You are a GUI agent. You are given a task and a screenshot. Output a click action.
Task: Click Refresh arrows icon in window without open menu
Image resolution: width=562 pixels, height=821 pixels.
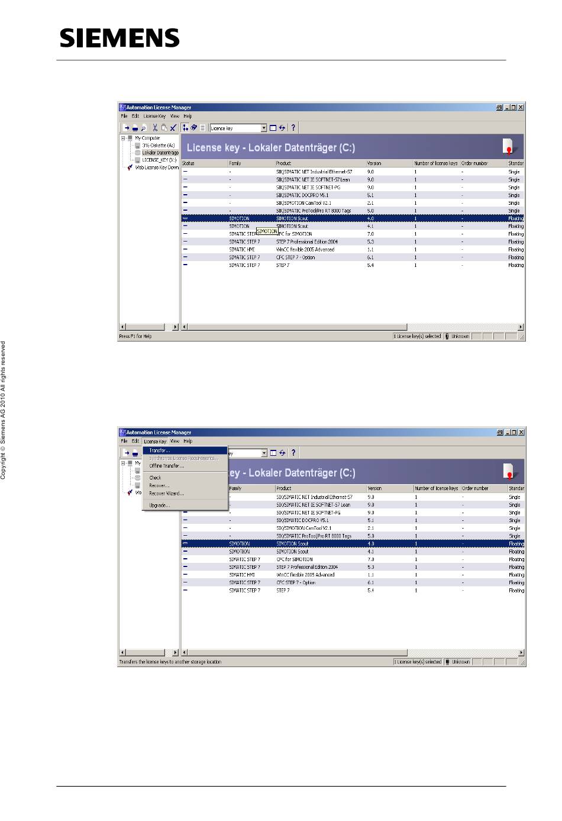click(x=282, y=128)
